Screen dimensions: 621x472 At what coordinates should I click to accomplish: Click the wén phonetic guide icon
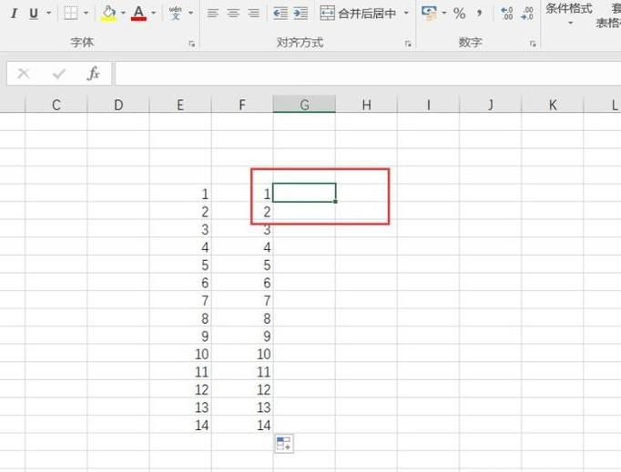tap(176, 14)
